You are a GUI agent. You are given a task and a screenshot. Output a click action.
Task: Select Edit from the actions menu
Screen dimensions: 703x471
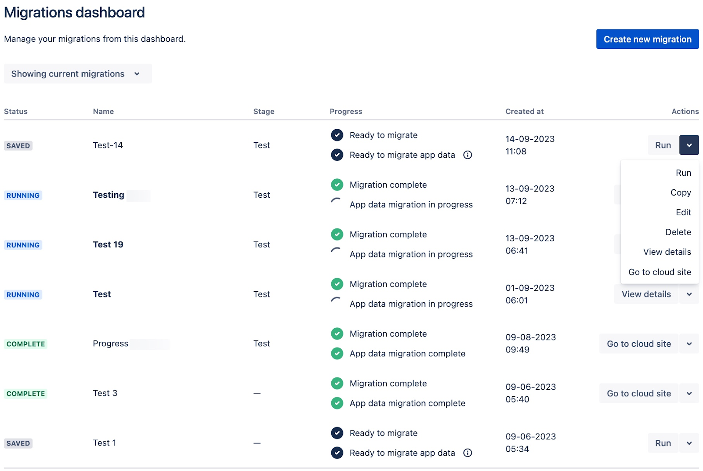[x=683, y=212]
